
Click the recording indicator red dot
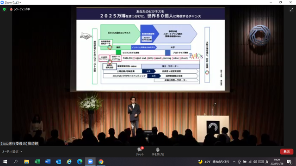(x=11, y=9)
